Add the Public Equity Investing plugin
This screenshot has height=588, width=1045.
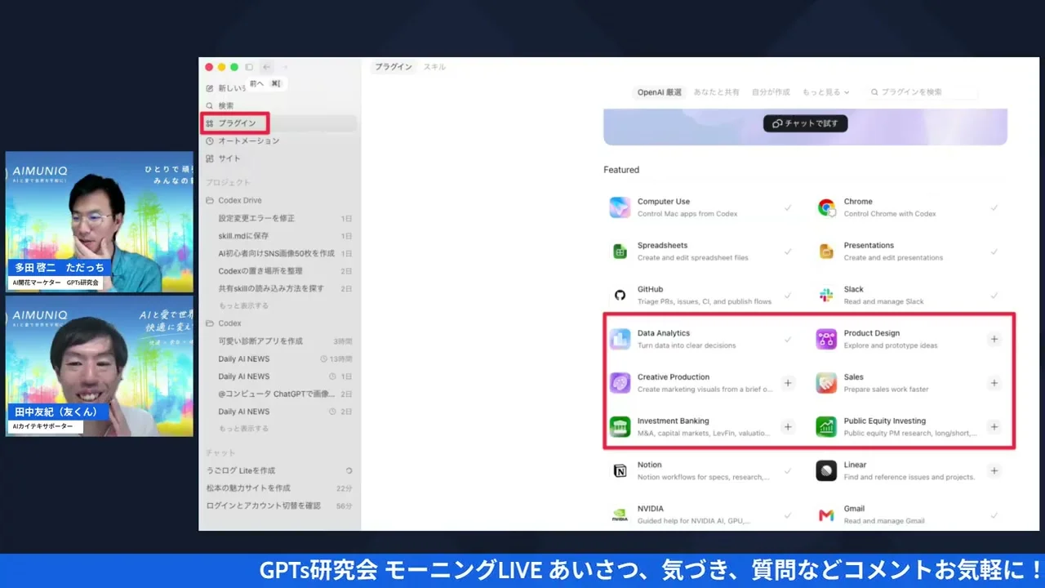[994, 426]
